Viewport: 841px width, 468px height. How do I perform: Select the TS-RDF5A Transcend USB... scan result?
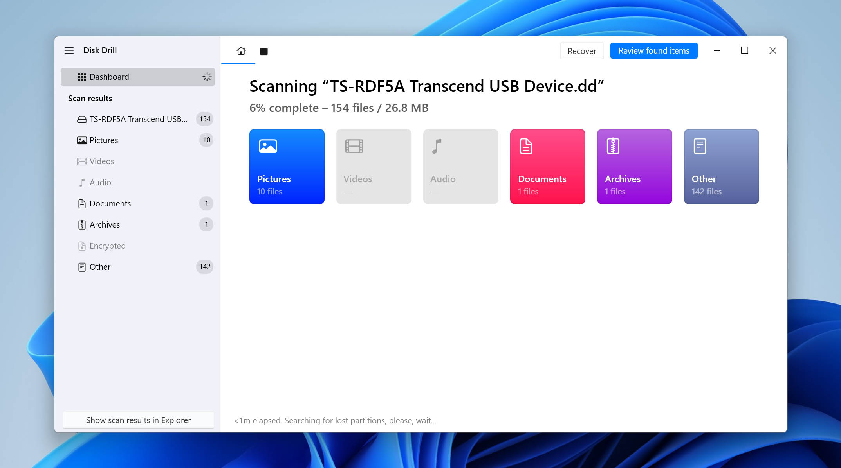138,119
